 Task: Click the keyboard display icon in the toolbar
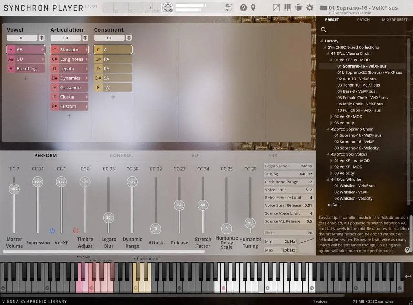pyautogui.click(x=287, y=7)
